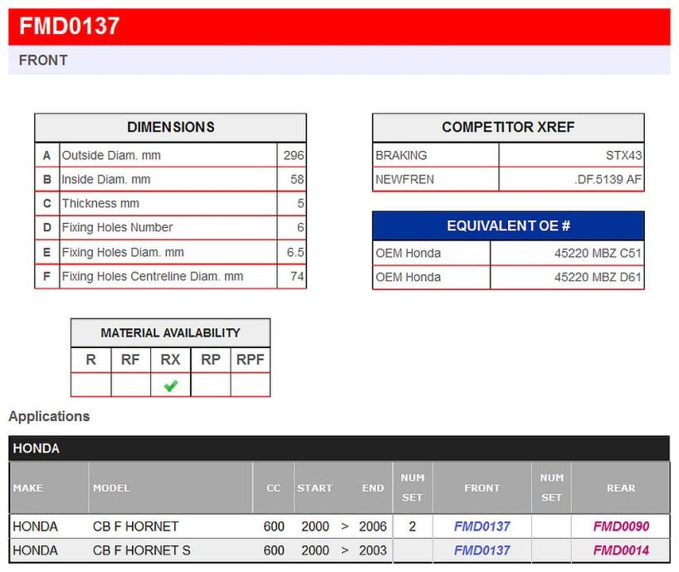Select the centreline diameter value 74
679x572 pixels.
point(297,276)
